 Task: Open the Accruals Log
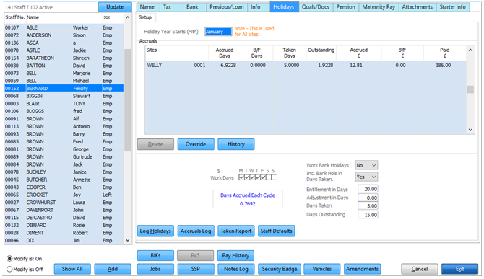pos(196,231)
